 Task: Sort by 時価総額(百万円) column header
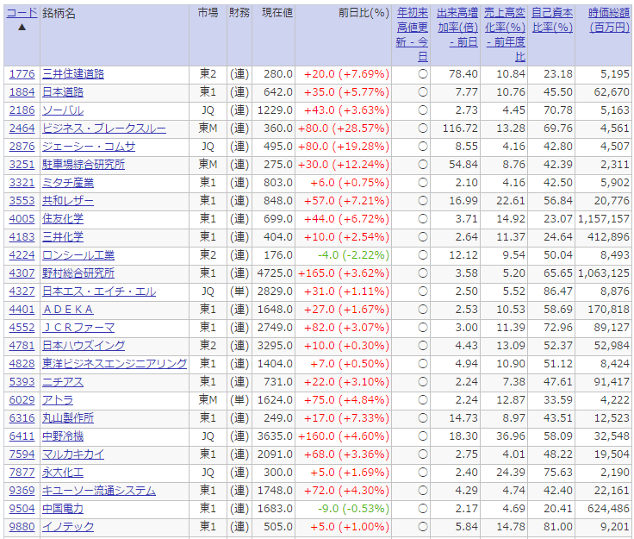coord(609,20)
